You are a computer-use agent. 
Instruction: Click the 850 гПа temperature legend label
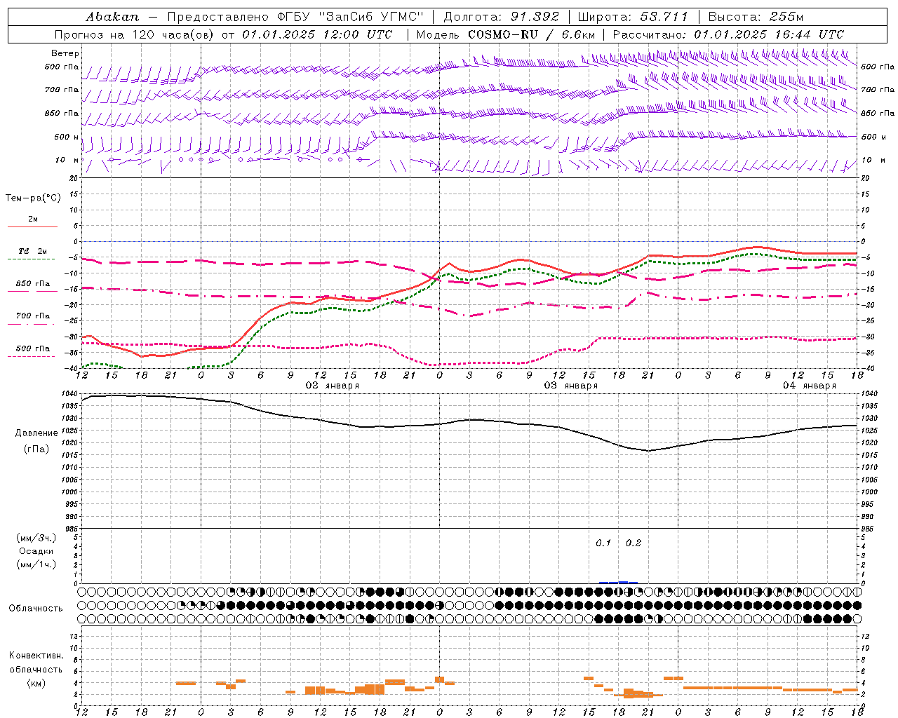tap(33, 284)
